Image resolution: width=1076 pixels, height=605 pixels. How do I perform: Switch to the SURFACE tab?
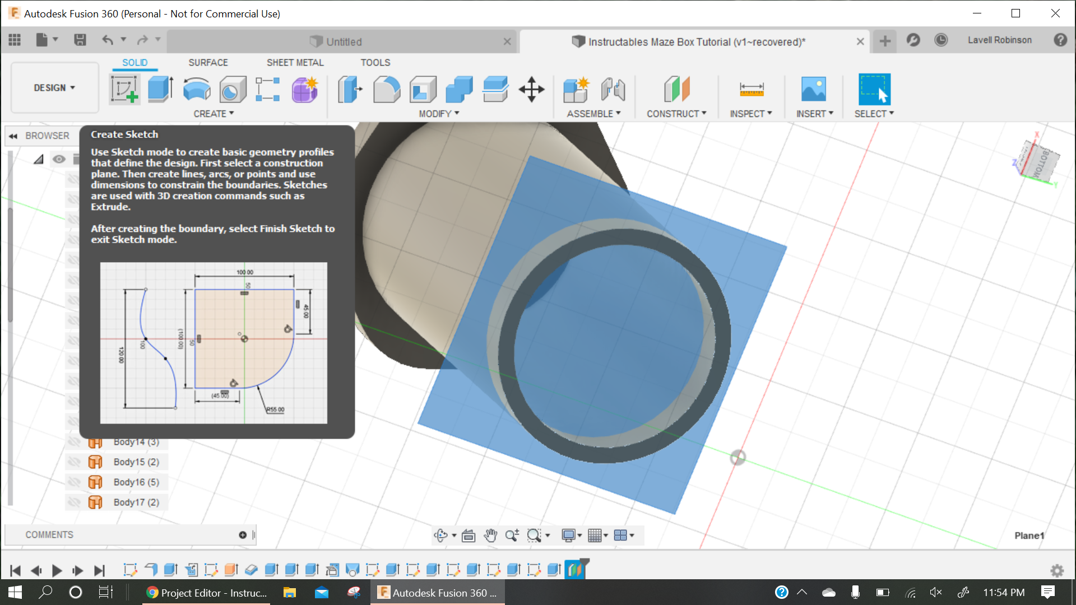[208, 63]
